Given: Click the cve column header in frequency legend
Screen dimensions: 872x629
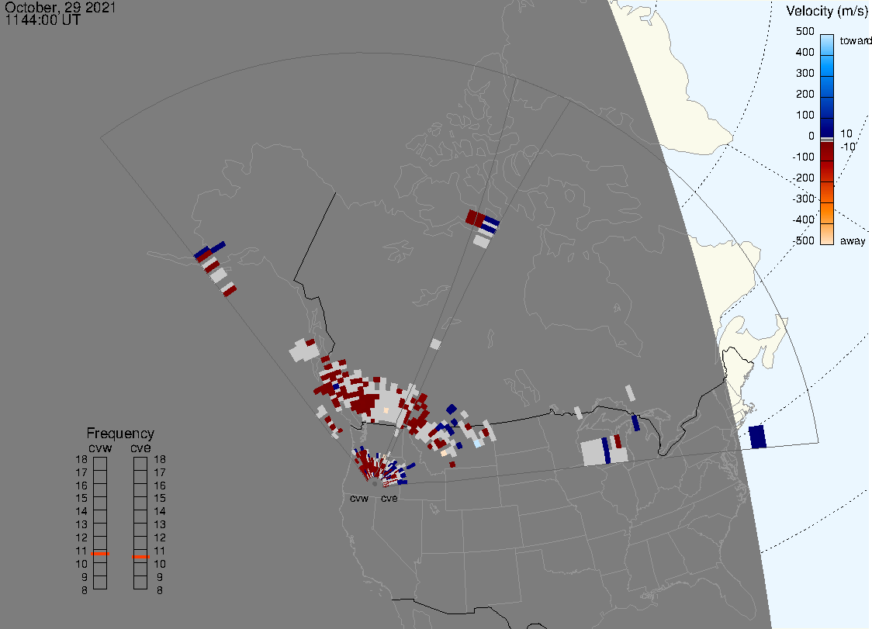Looking at the screenshot, I should [140, 447].
